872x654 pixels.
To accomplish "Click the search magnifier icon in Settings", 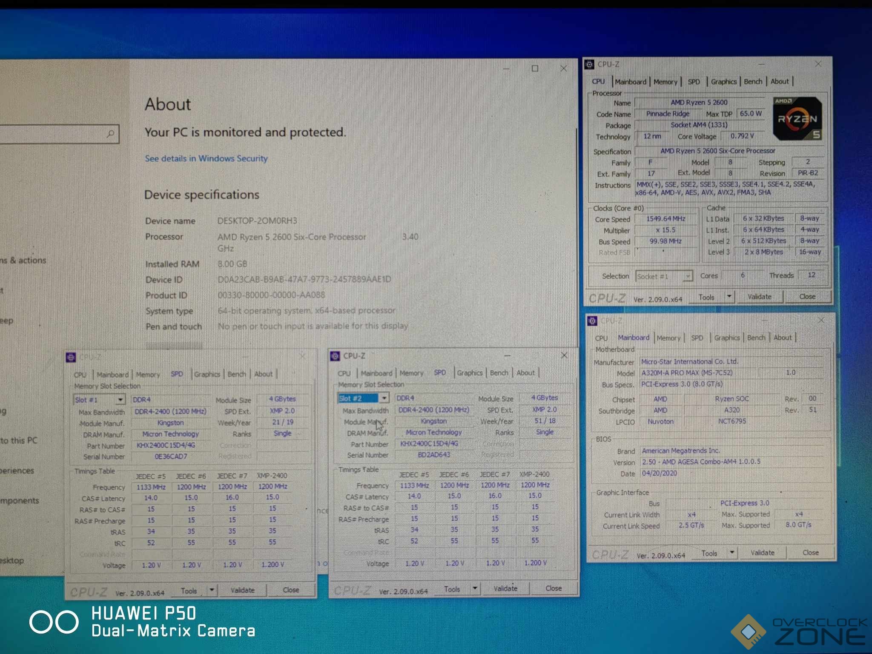I will tap(110, 134).
